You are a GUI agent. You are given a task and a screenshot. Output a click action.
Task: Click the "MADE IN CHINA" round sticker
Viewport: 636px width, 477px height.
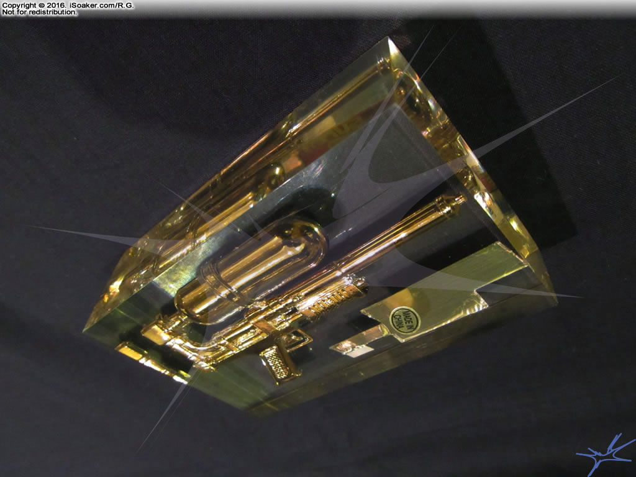404,320
